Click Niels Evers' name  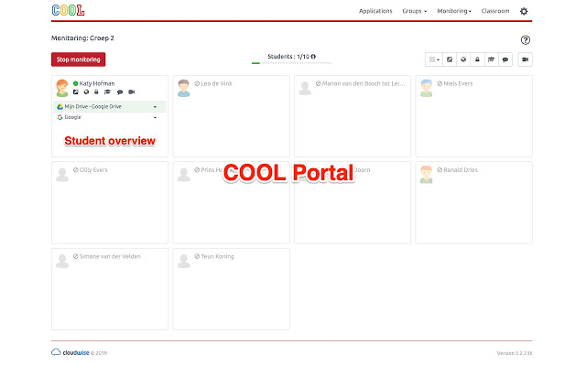point(458,83)
